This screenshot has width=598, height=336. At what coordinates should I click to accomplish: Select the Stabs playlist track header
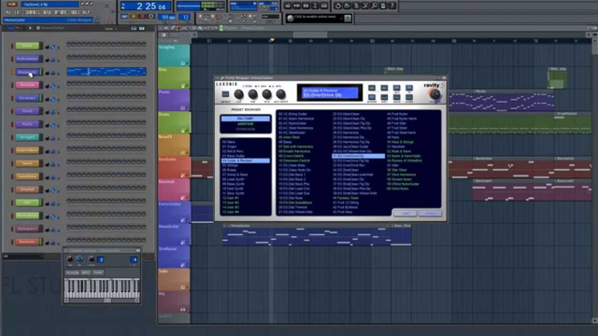174,279
